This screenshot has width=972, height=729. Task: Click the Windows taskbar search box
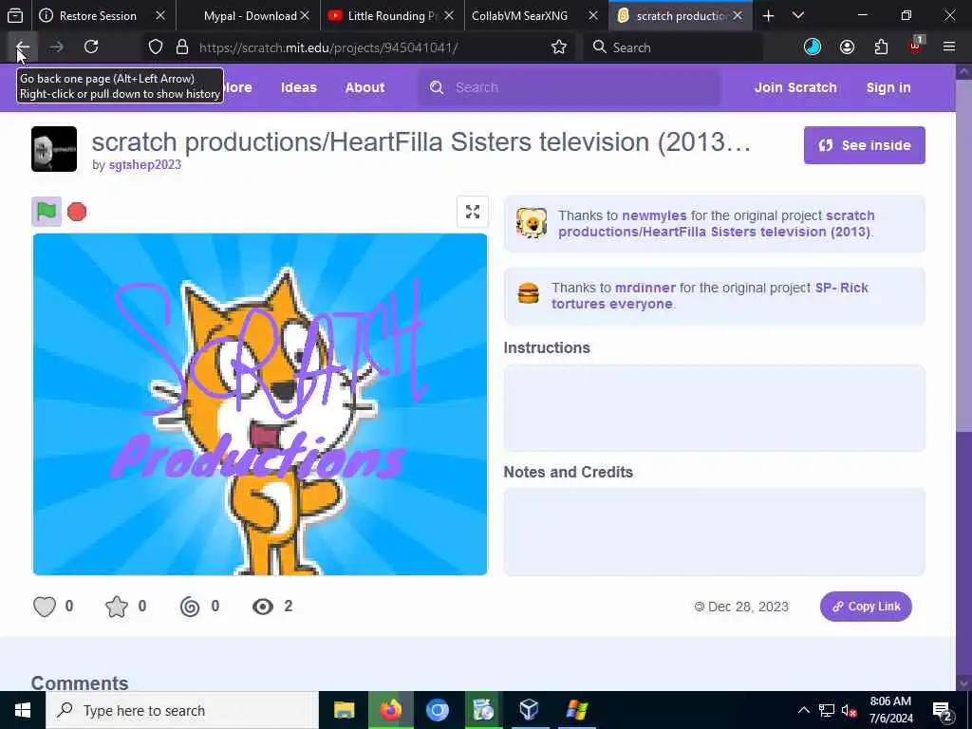[x=181, y=710]
